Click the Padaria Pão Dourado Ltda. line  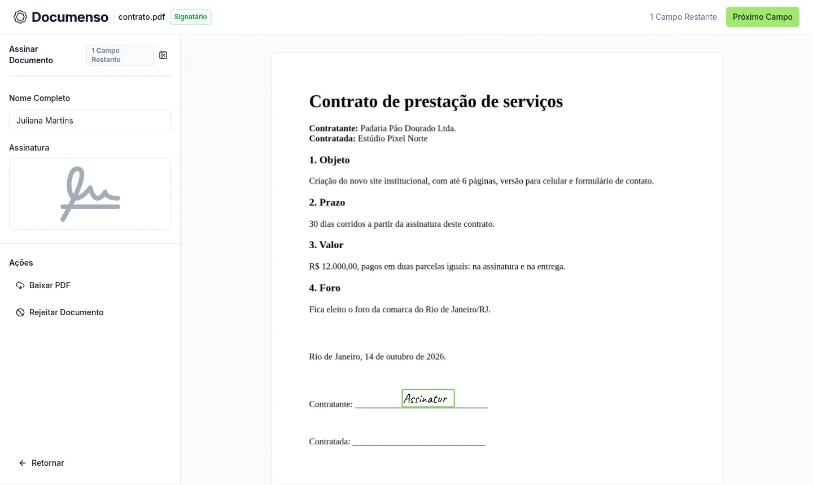(382, 128)
